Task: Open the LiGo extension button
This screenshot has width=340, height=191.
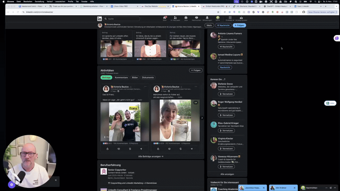Action: click(x=330, y=103)
